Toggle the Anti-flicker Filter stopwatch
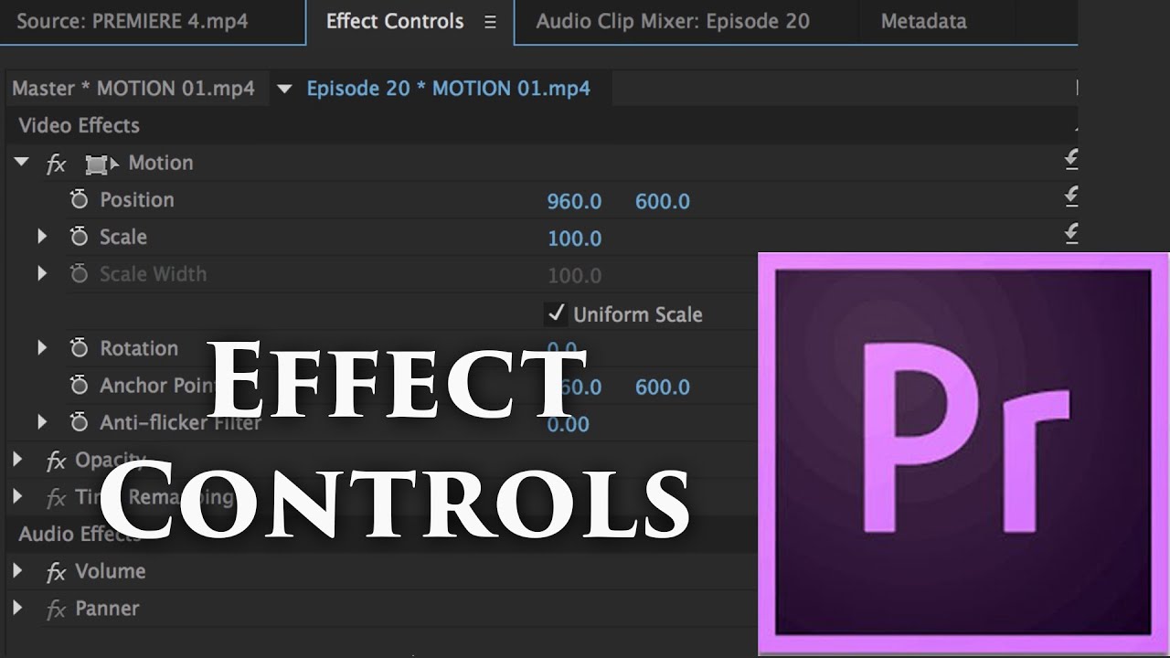 tap(80, 423)
